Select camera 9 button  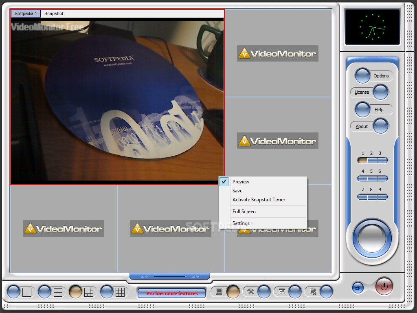(x=382, y=197)
